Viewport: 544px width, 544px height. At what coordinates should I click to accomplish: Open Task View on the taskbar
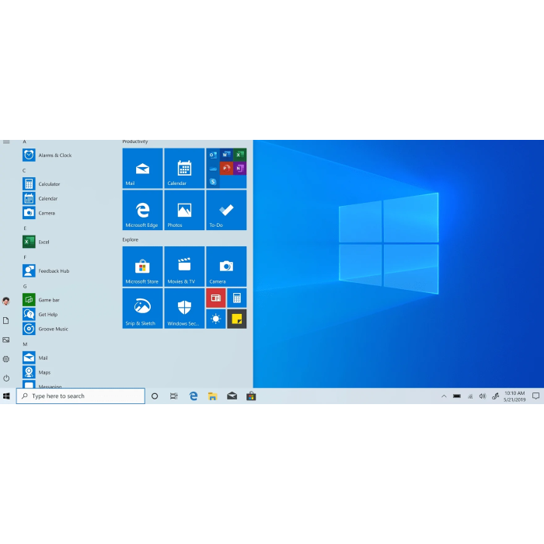point(174,396)
